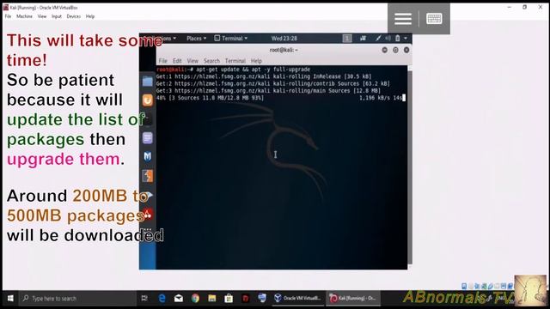Close the root@kali terminal window
Image resolution: width=550 pixels, height=309 pixels.
click(406, 50)
